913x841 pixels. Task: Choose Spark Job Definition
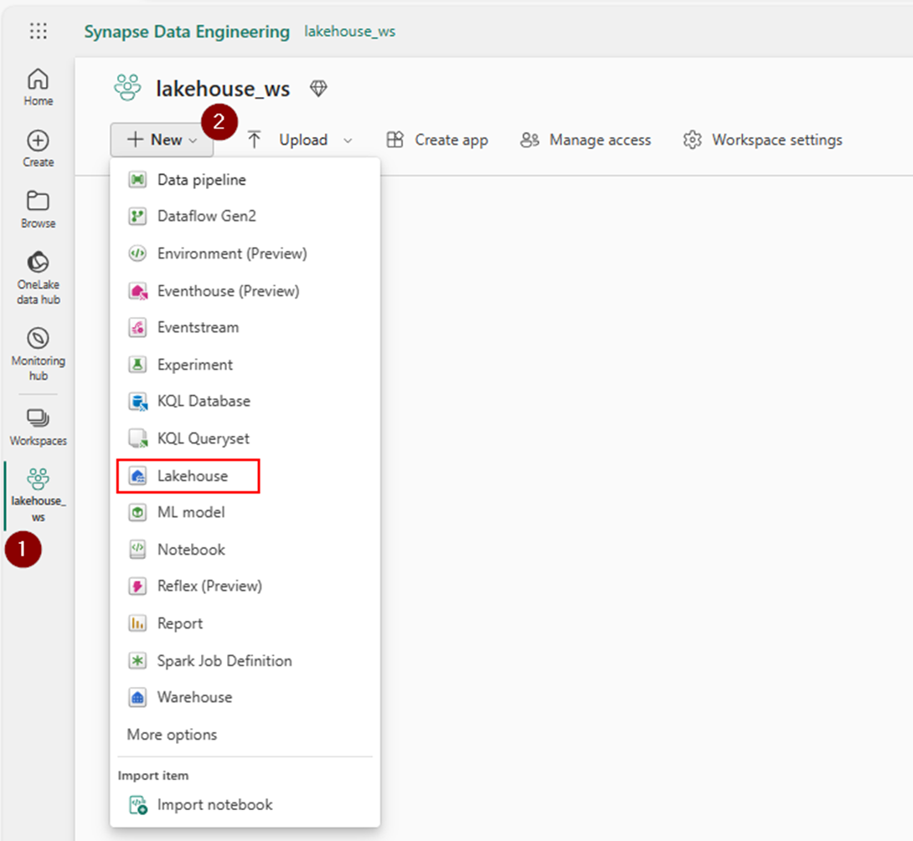tap(245, 661)
